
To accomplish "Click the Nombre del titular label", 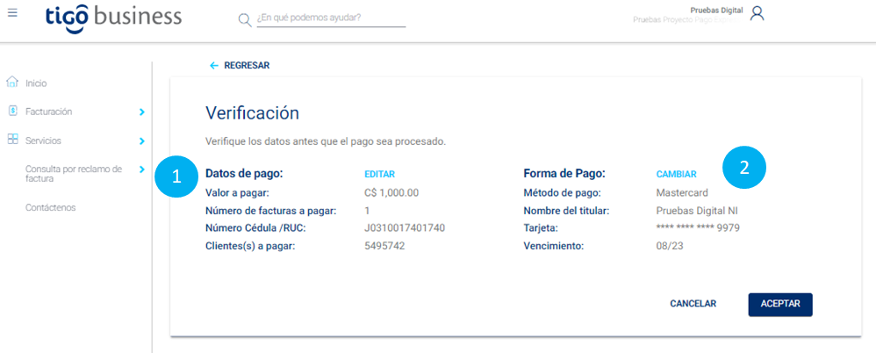I will (566, 211).
